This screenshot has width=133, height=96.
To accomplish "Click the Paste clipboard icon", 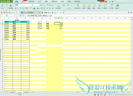I will click(x=3, y=6).
